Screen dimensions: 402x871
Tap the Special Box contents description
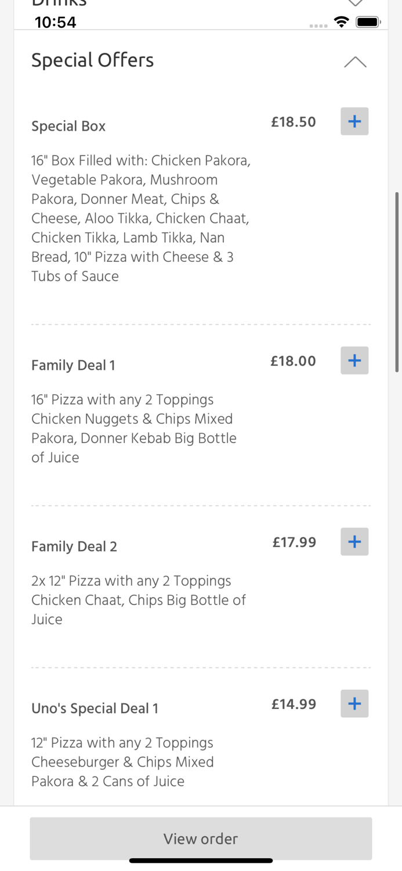(141, 218)
